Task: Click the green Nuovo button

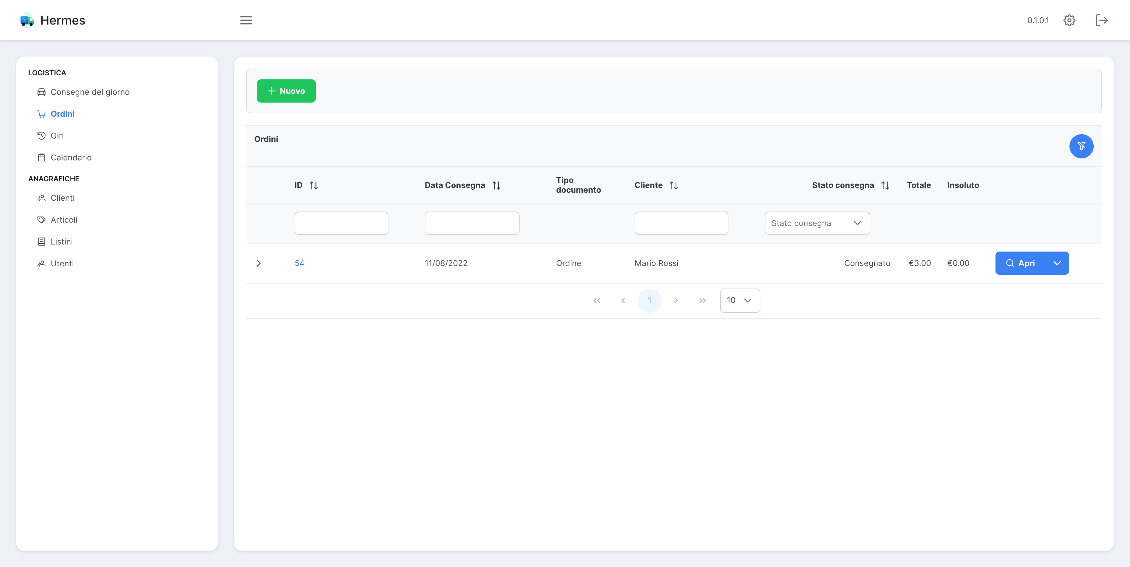Action: click(x=286, y=91)
